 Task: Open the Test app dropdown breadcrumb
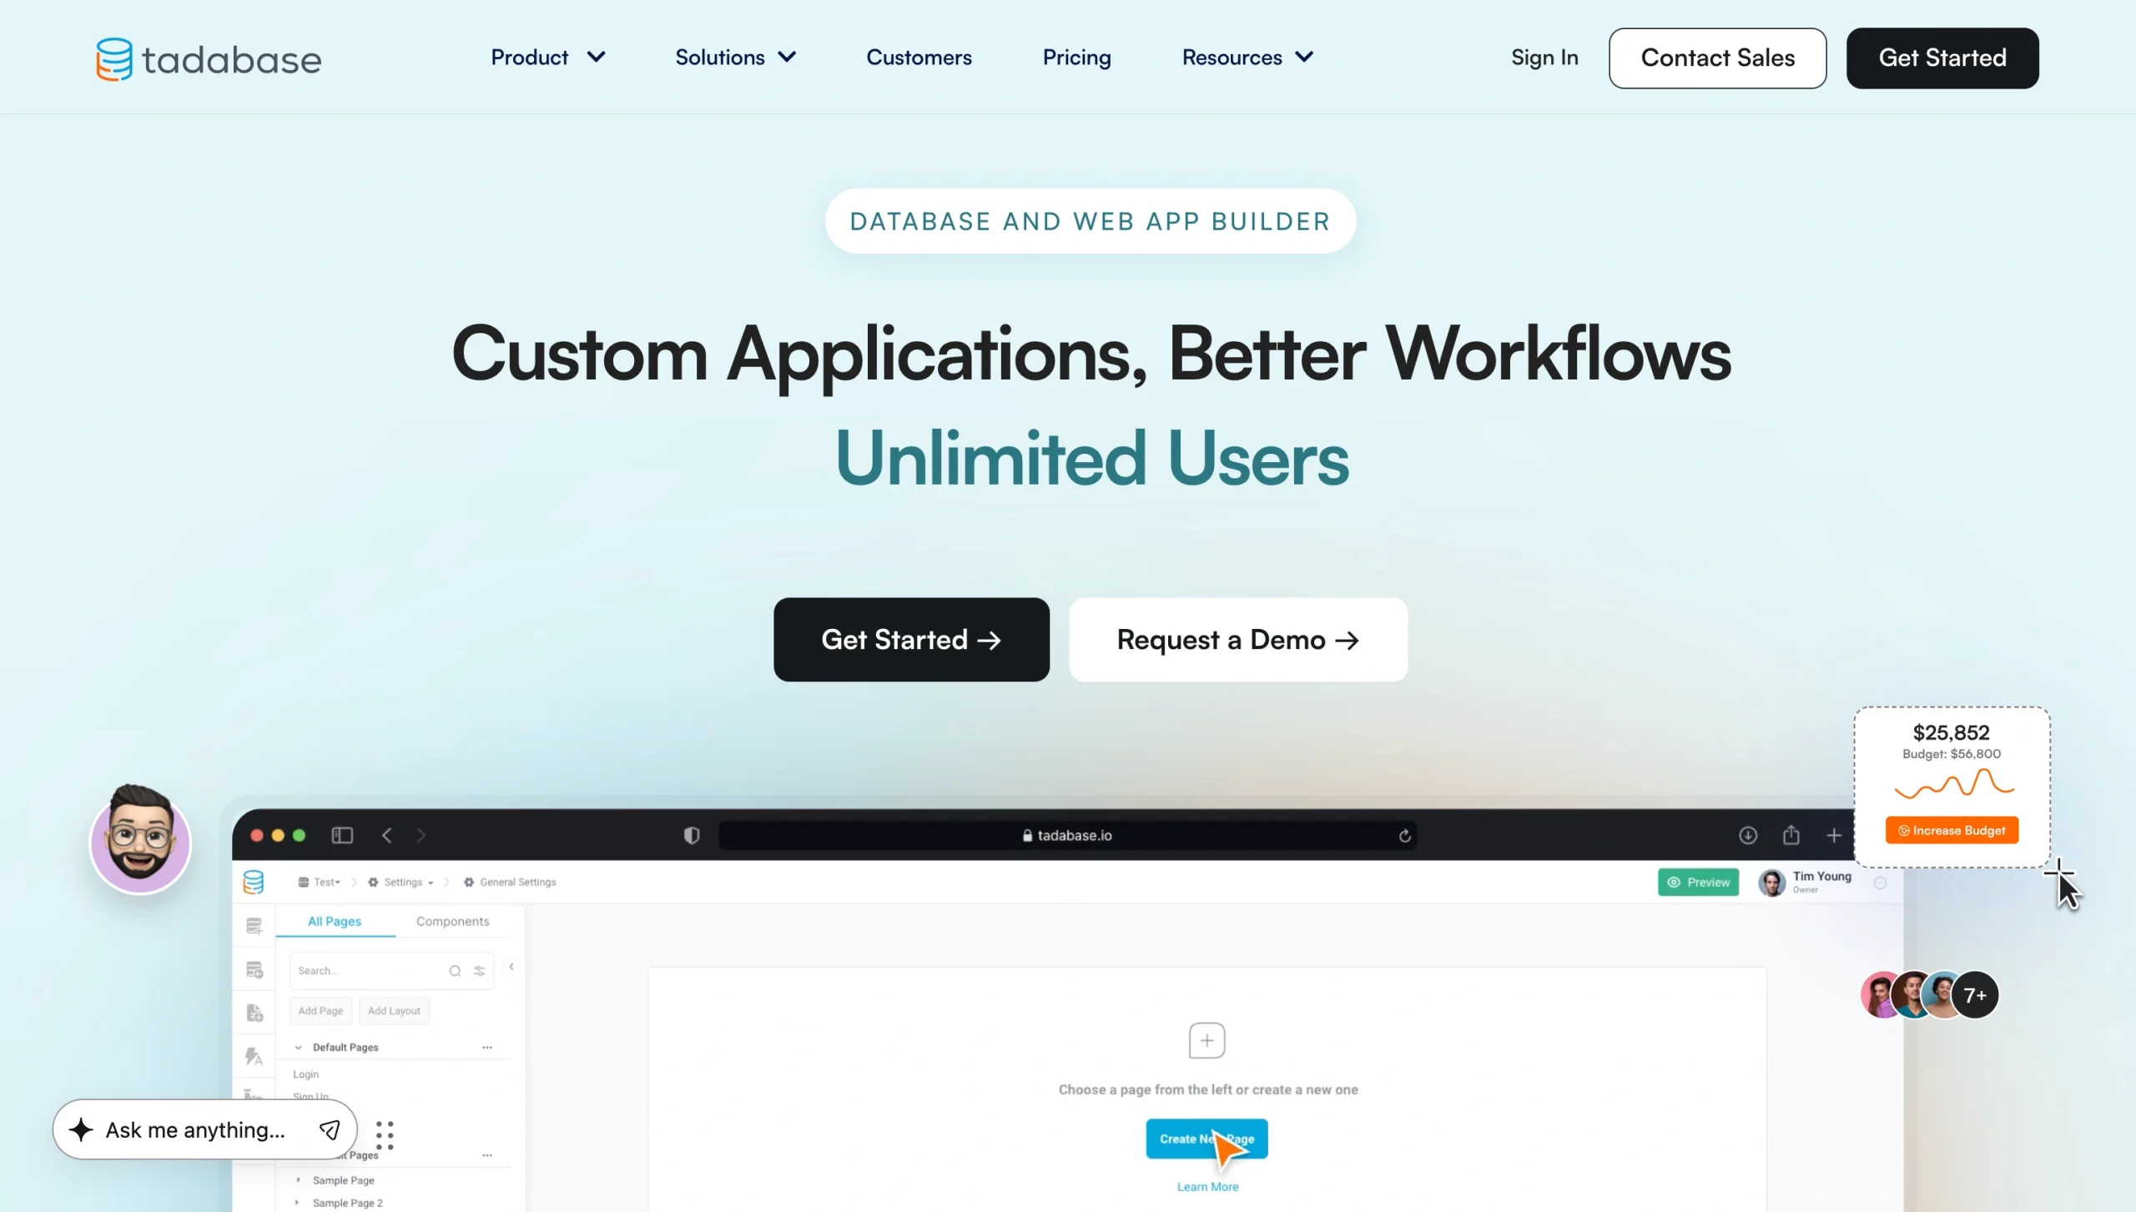click(x=320, y=883)
